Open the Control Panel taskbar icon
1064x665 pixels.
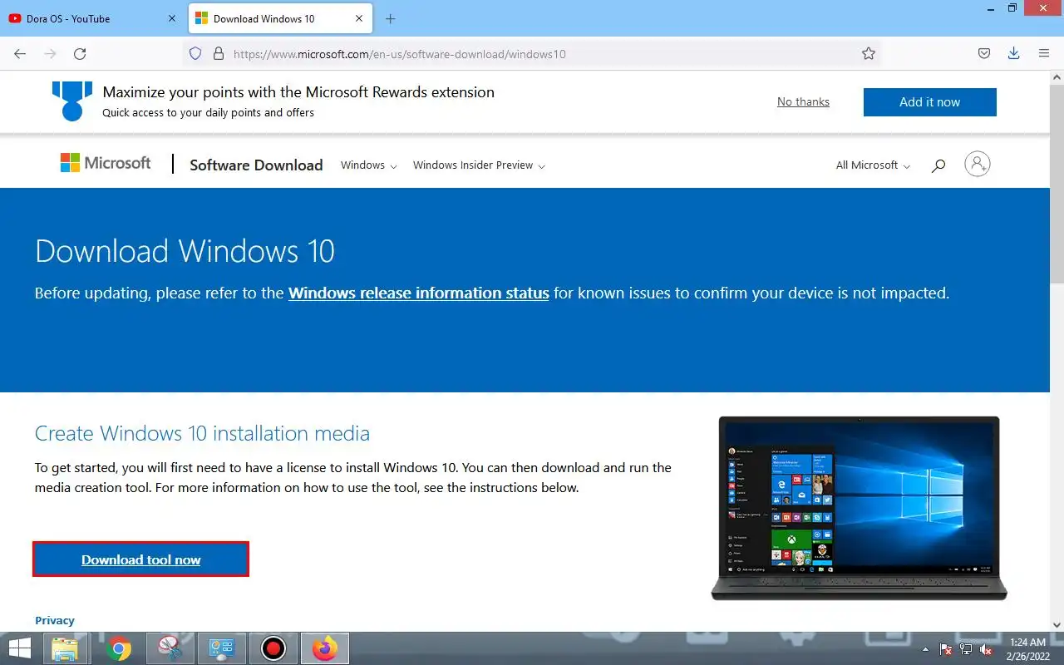[x=222, y=648]
